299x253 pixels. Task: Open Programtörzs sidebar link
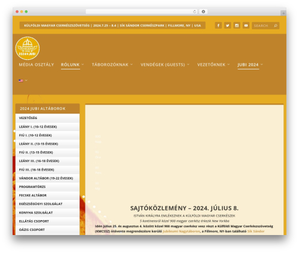pos(47,187)
